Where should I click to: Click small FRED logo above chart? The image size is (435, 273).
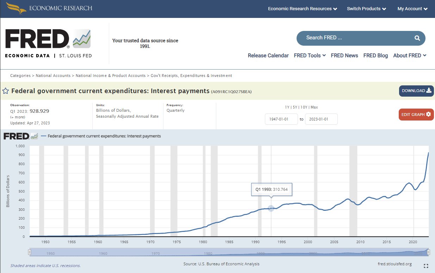pyautogui.click(x=21, y=136)
